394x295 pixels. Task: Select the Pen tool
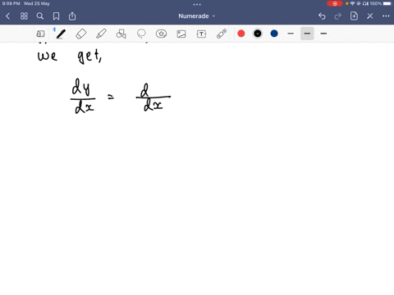pos(61,34)
